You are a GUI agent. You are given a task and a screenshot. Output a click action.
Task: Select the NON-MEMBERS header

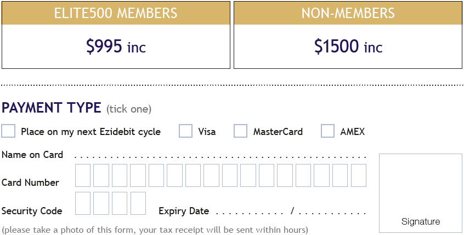[348, 13]
